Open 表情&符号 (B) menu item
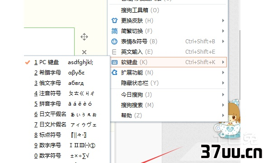The height and width of the screenshot is (163, 268). [x=168, y=42]
